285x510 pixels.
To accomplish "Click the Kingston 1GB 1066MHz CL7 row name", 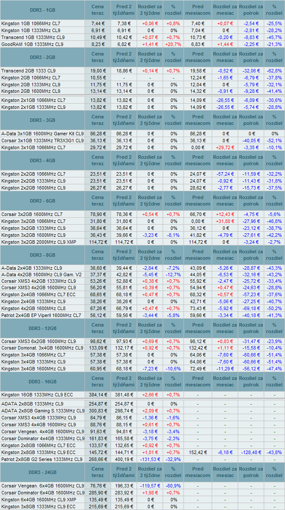I will pyautogui.click(x=31, y=24).
